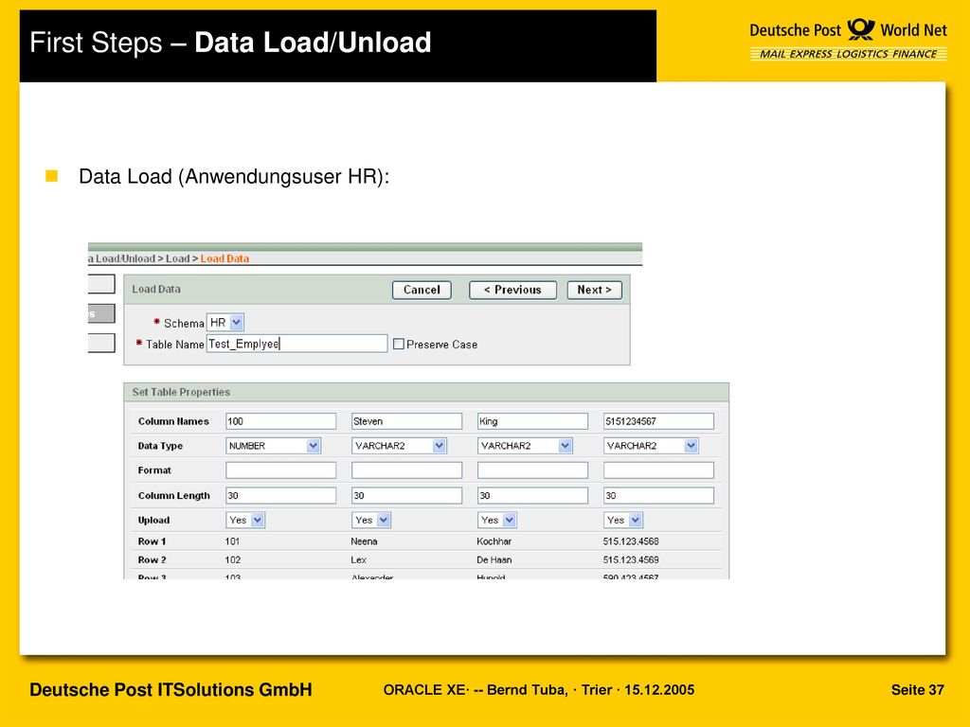
Task: Go back with the Previous button
Action: (512, 290)
